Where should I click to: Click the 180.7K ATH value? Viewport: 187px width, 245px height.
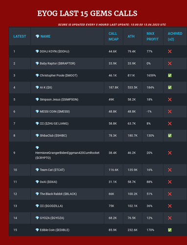coord(133,136)
